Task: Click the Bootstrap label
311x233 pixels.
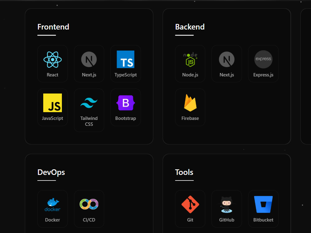Action: 126,118
